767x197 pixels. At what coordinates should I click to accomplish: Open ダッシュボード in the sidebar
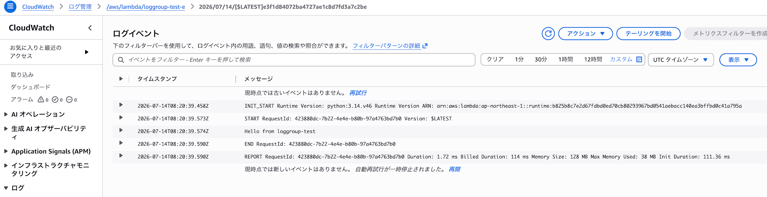(x=30, y=87)
